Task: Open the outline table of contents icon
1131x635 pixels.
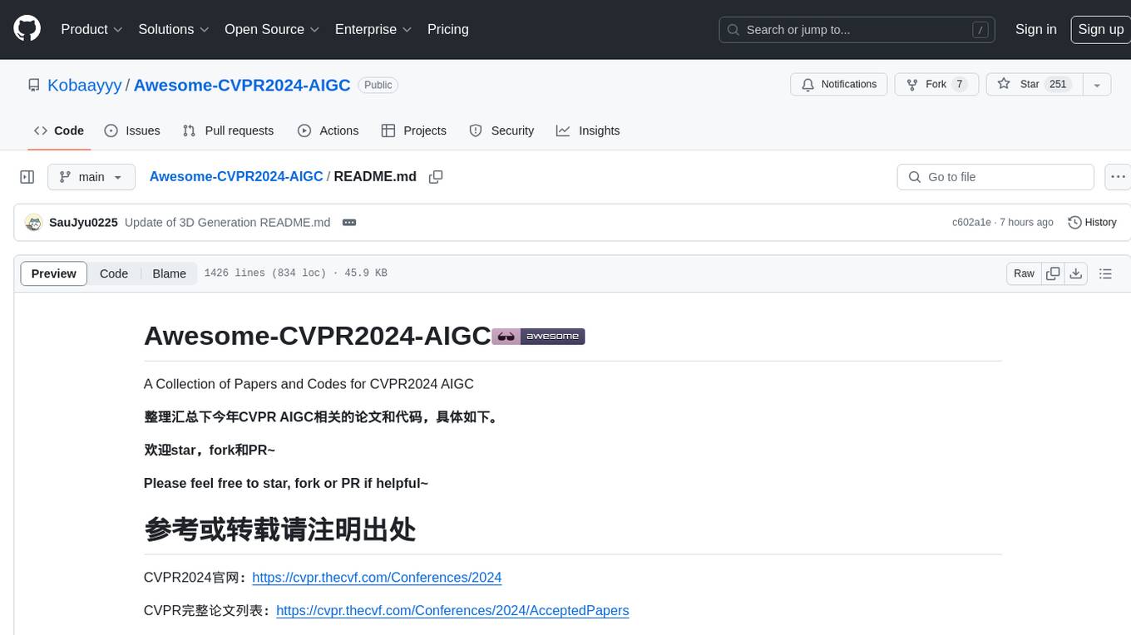Action: pyautogui.click(x=1105, y=273)
